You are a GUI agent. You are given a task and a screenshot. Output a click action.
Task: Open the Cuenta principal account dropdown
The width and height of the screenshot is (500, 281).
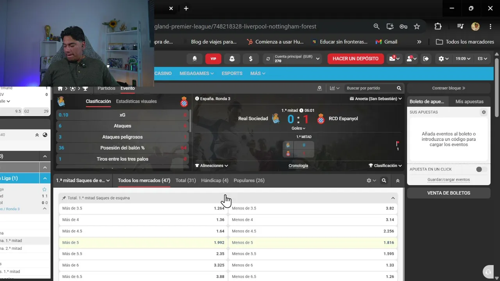coord(292,59)
